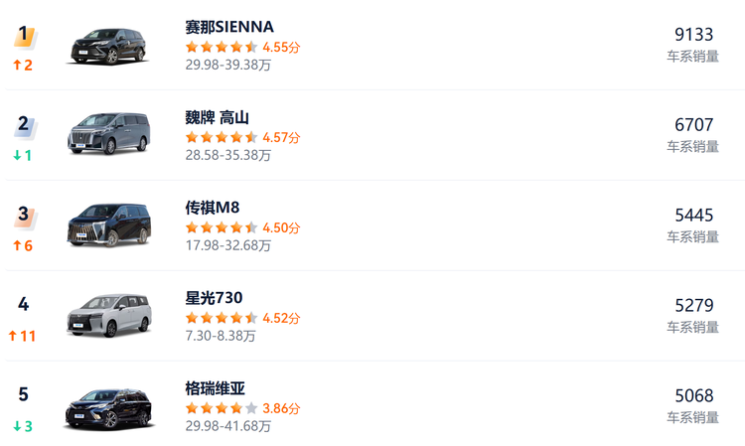
Task: Open the 格瑞维亚 car thumbnail
Action: point(108,406)
